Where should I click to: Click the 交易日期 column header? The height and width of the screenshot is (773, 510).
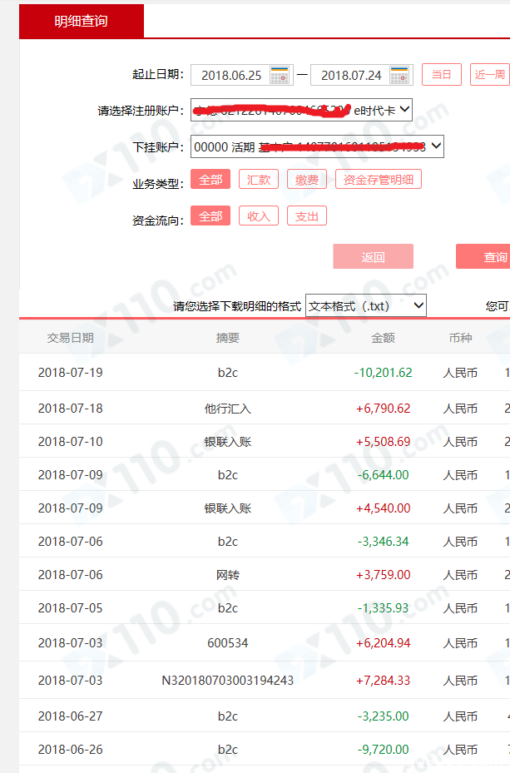(71, 338)
